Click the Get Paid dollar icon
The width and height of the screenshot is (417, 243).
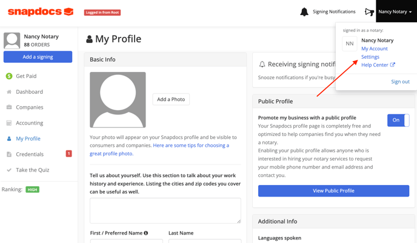9,76
